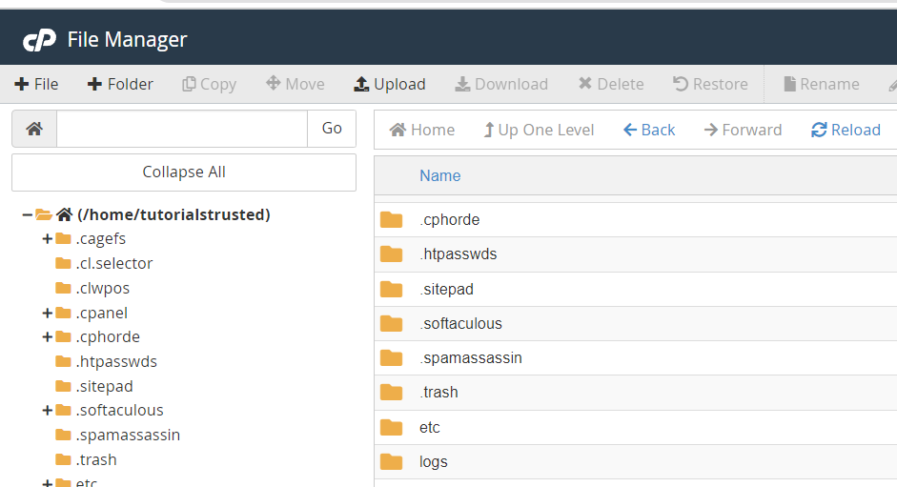Click the home icon beside path field

[x=34, y=129]
